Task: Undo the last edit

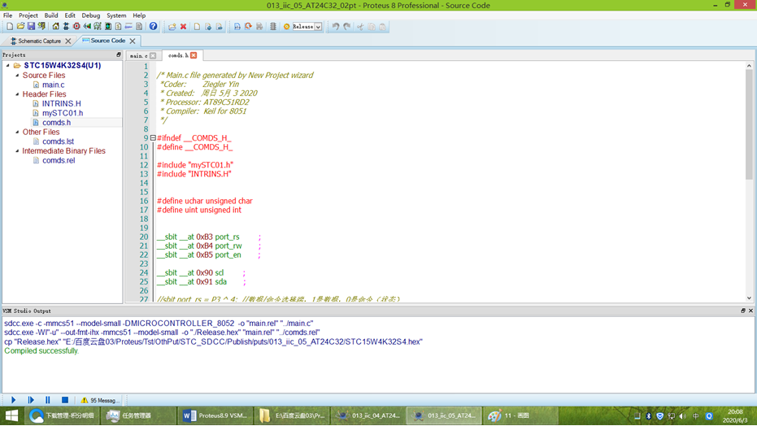Action: click(x=336, y=27)
